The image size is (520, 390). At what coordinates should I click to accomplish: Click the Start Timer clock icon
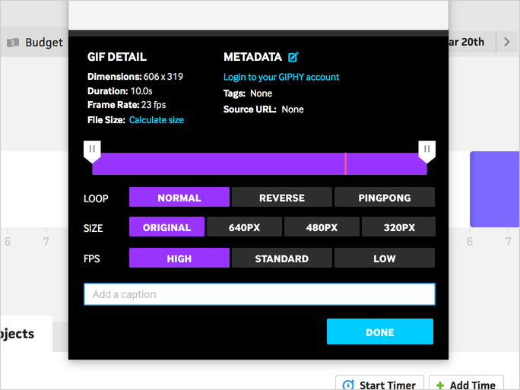click(x=348, y=385)
